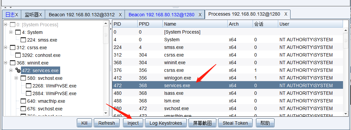
Task: Collapse the 472: services.exe tree node
Action: click(11, 70)
